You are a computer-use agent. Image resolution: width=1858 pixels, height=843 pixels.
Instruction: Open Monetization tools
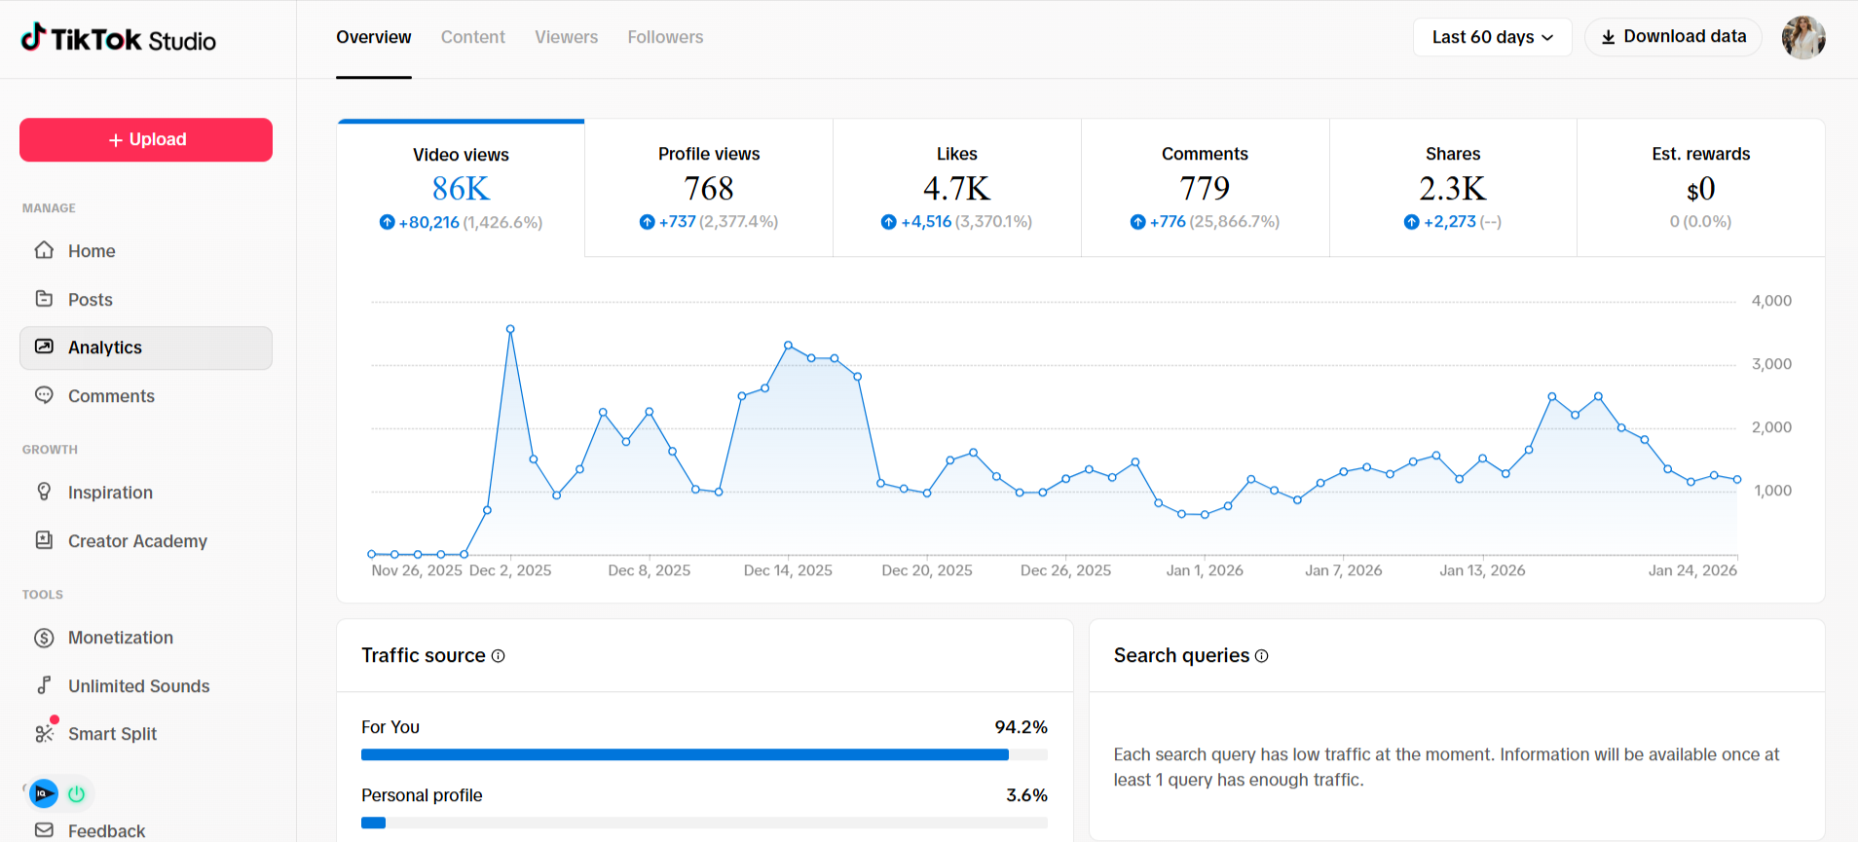[120, 638]
